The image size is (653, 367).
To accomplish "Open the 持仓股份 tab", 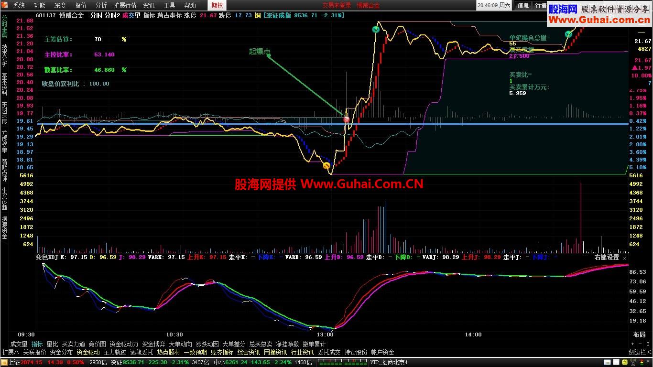I will point(356,352).
